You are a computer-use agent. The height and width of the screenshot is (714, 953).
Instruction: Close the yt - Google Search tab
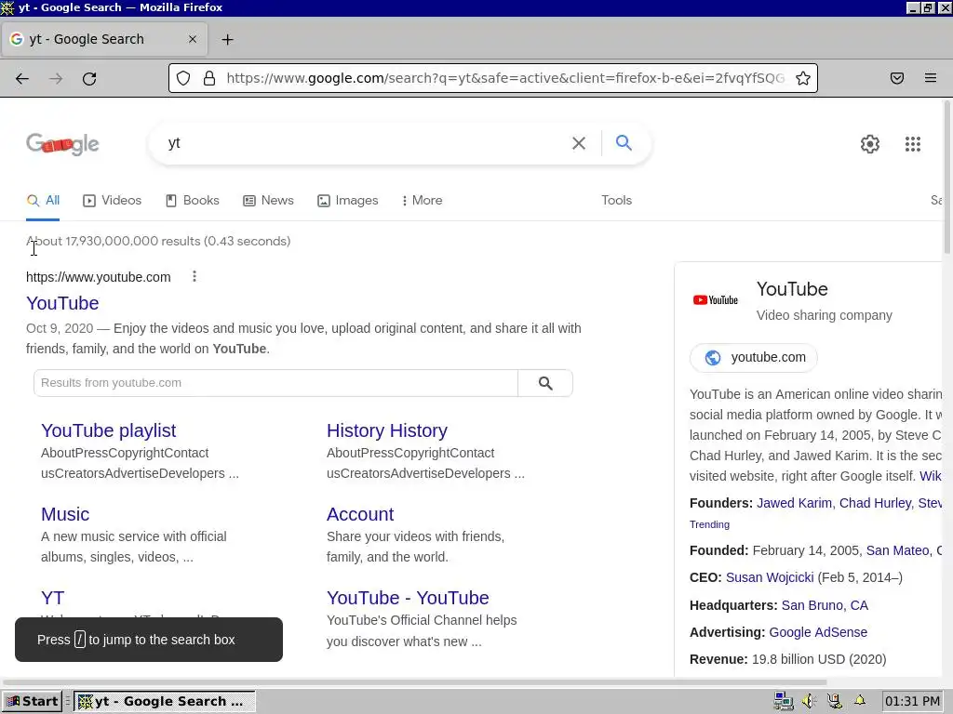tap(192, 39)
